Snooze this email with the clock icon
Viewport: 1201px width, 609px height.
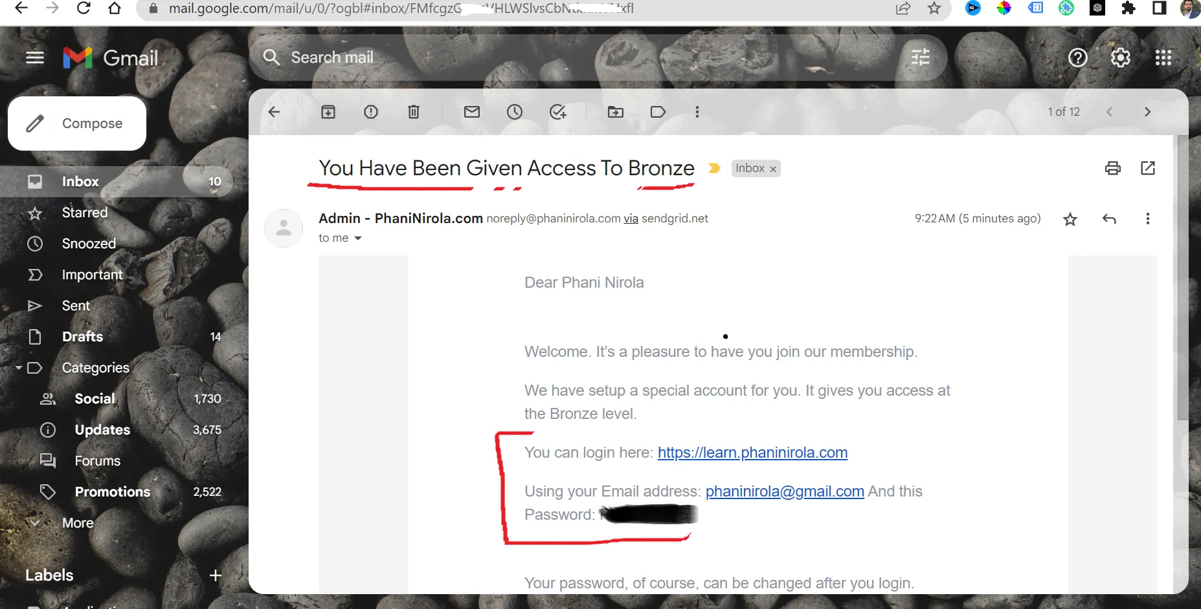[x=515, y=112]
